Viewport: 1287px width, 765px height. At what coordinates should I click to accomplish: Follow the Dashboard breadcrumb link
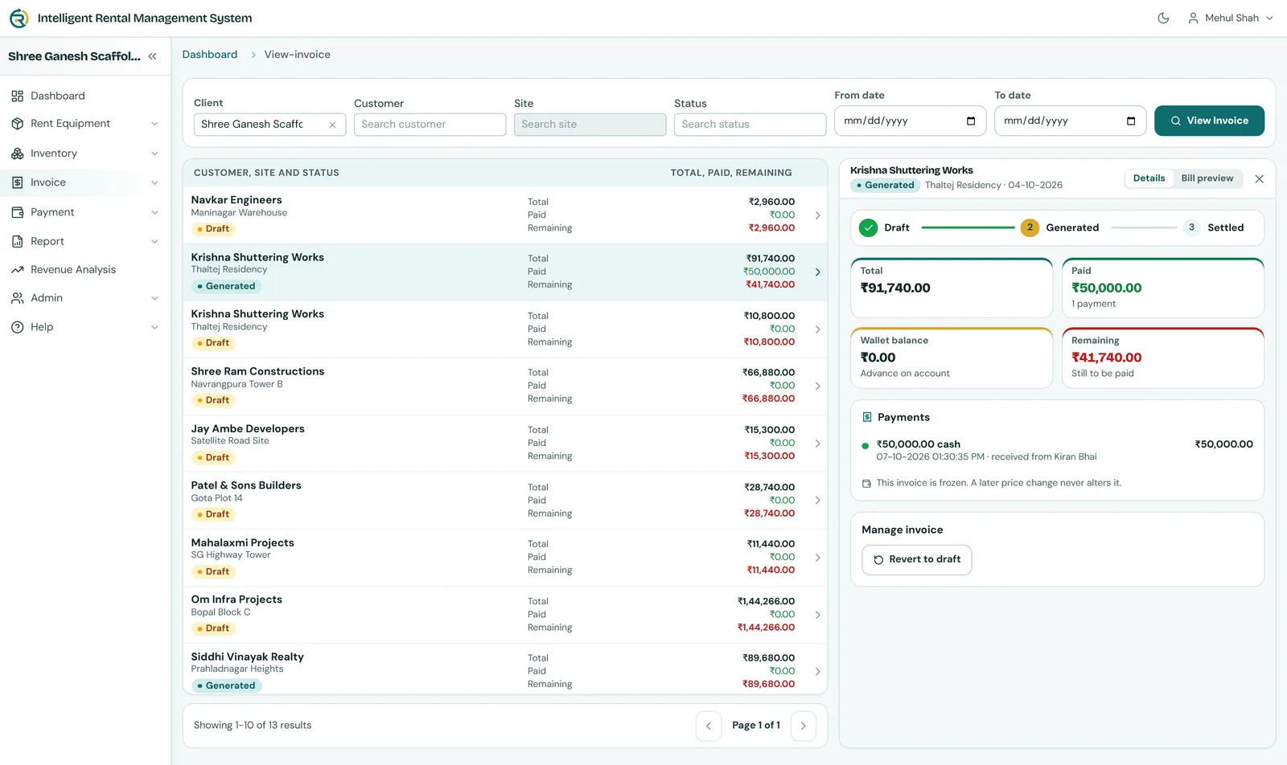(210, 55)
